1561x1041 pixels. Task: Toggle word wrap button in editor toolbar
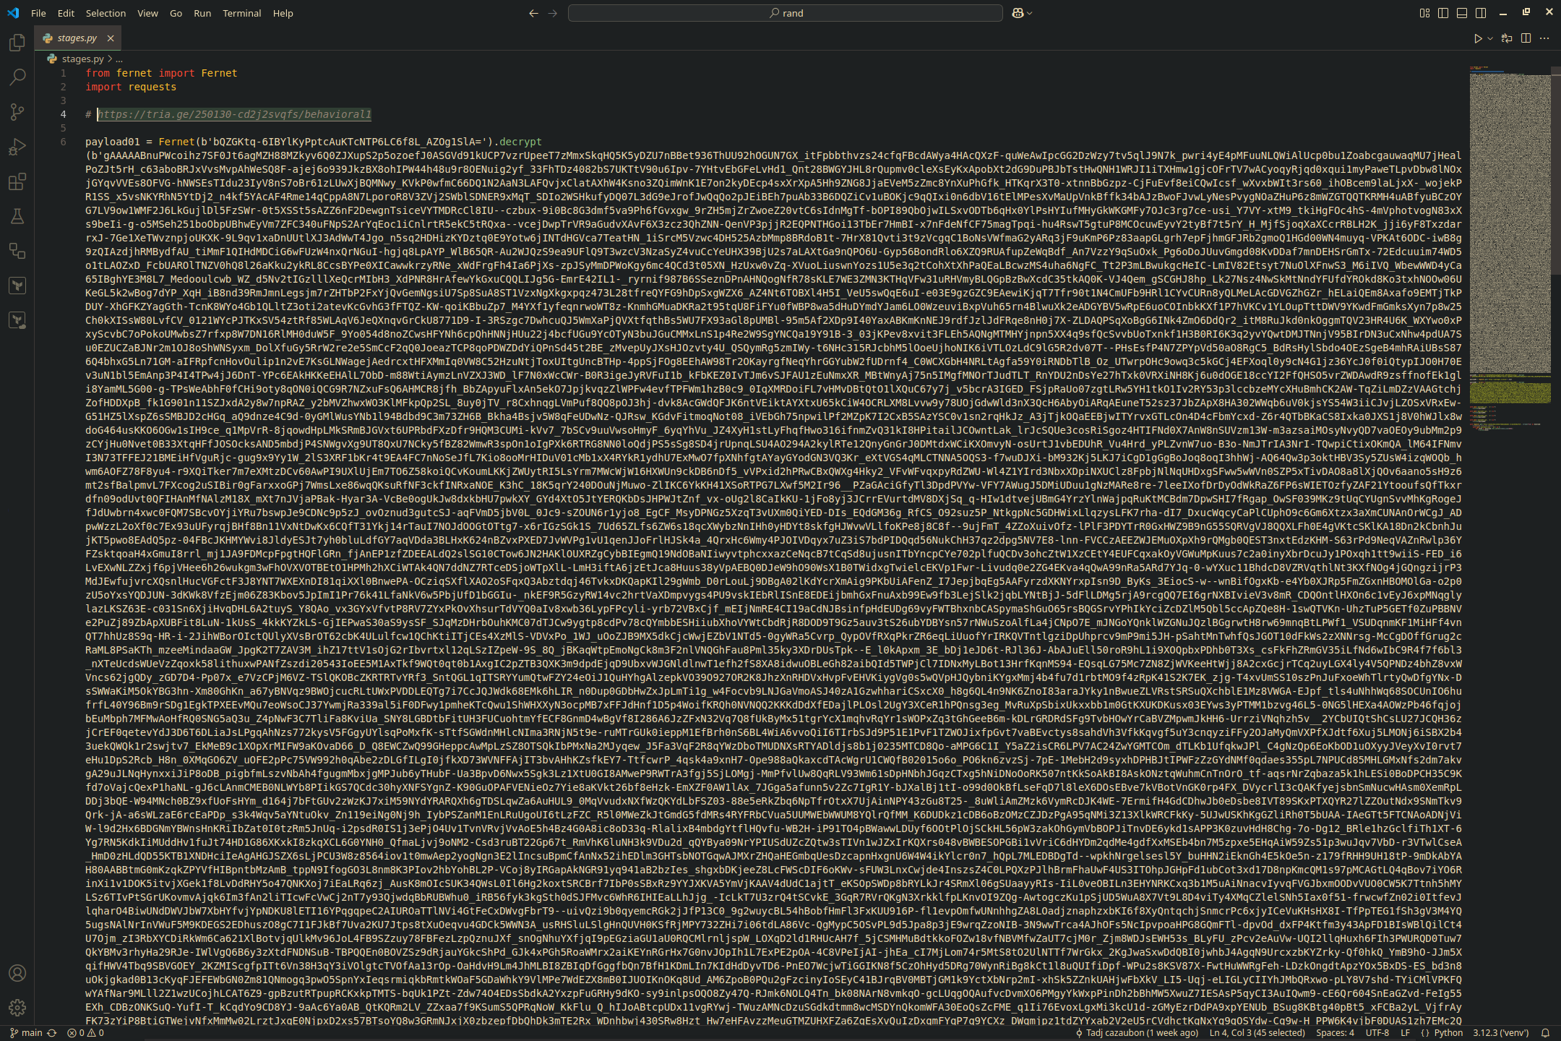(x=1507, y=38)
